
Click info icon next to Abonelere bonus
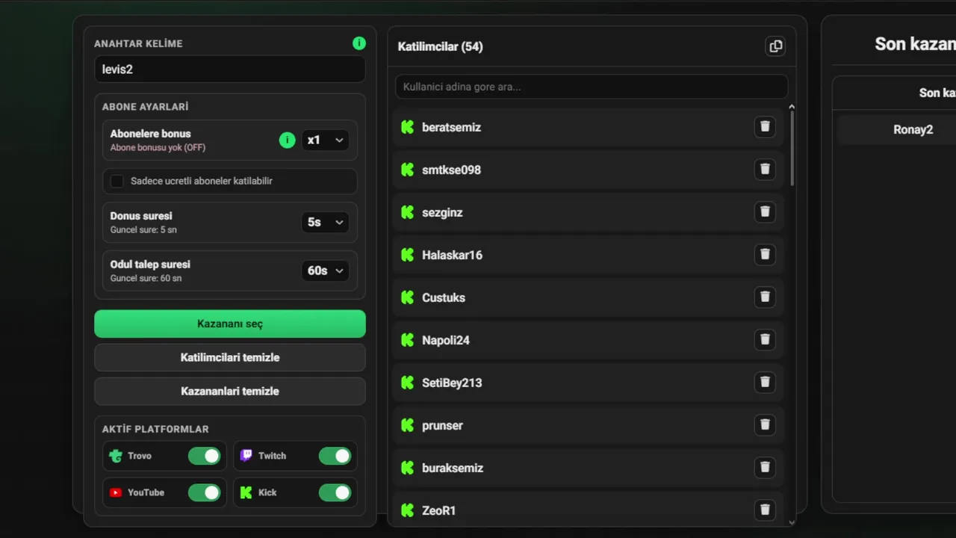coord(287,140)
